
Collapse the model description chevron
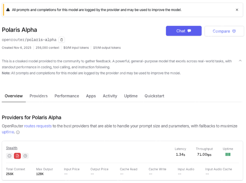pos(240,61)
